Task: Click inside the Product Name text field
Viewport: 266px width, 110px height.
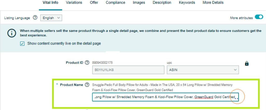Action: 165,97
